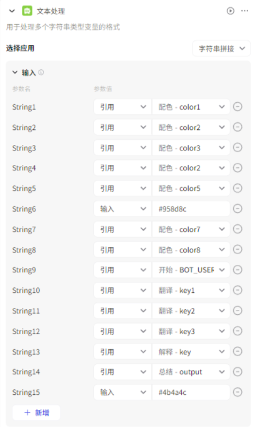This screenshot has height=427, width=254.
Task: Remove the String9 parameter row
Action: 238,270
